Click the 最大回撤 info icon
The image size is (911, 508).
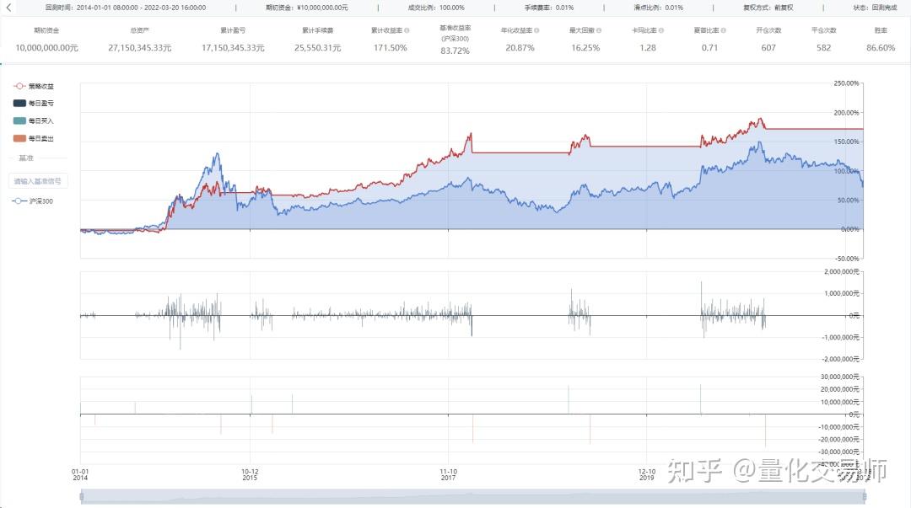pos(600,29)
